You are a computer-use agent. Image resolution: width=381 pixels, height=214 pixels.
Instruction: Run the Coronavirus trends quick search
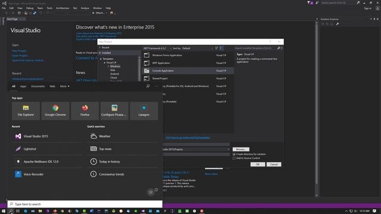coord(123,174)
